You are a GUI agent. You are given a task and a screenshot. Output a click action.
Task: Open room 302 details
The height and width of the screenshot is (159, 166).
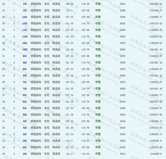pyautogui.click(x=25, y=141)
